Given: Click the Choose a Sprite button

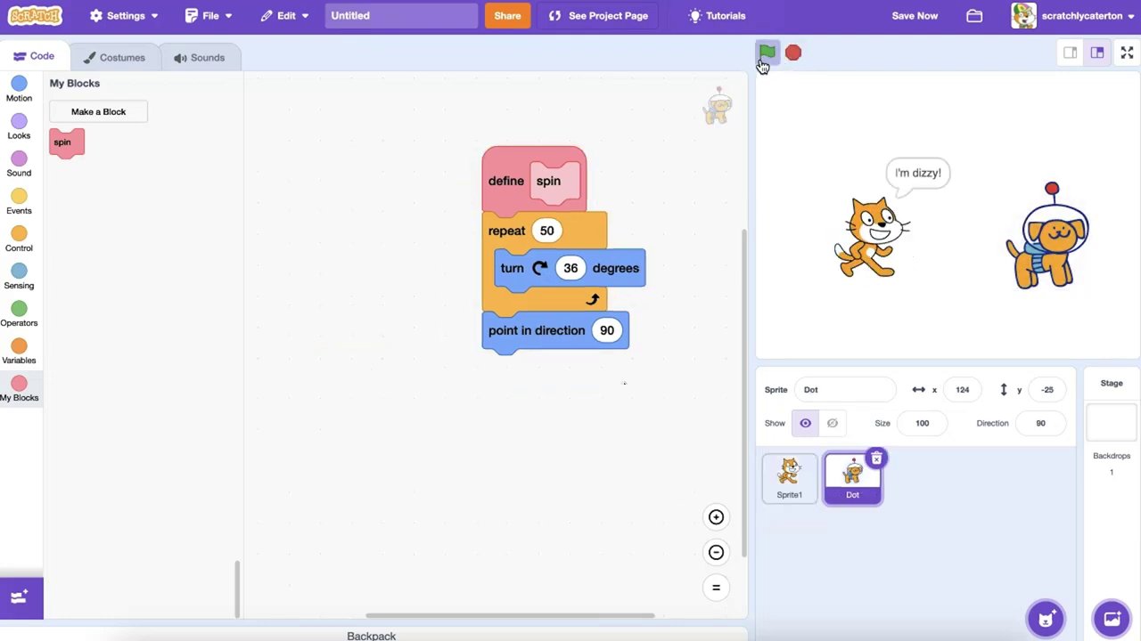Looking at the screenshot, I should pyautogui.click(x=1046, y=618).
